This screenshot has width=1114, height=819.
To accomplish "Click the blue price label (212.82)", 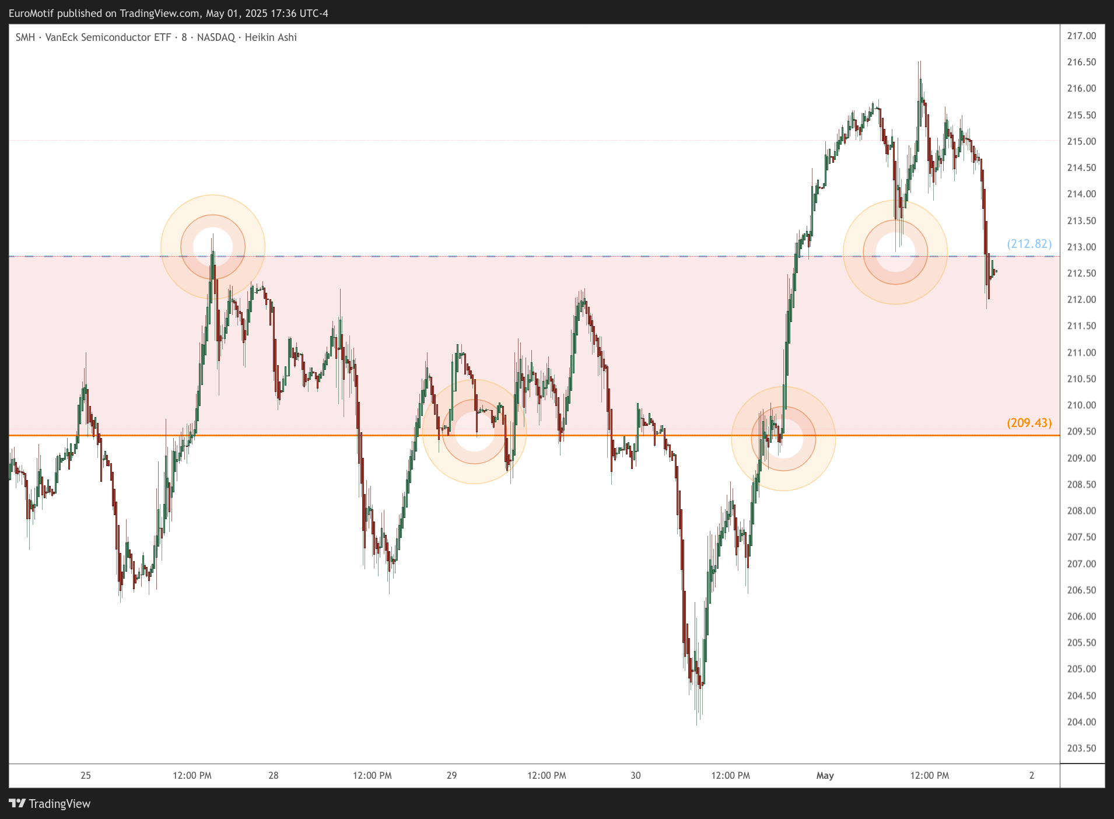I will pos(1029,244).
